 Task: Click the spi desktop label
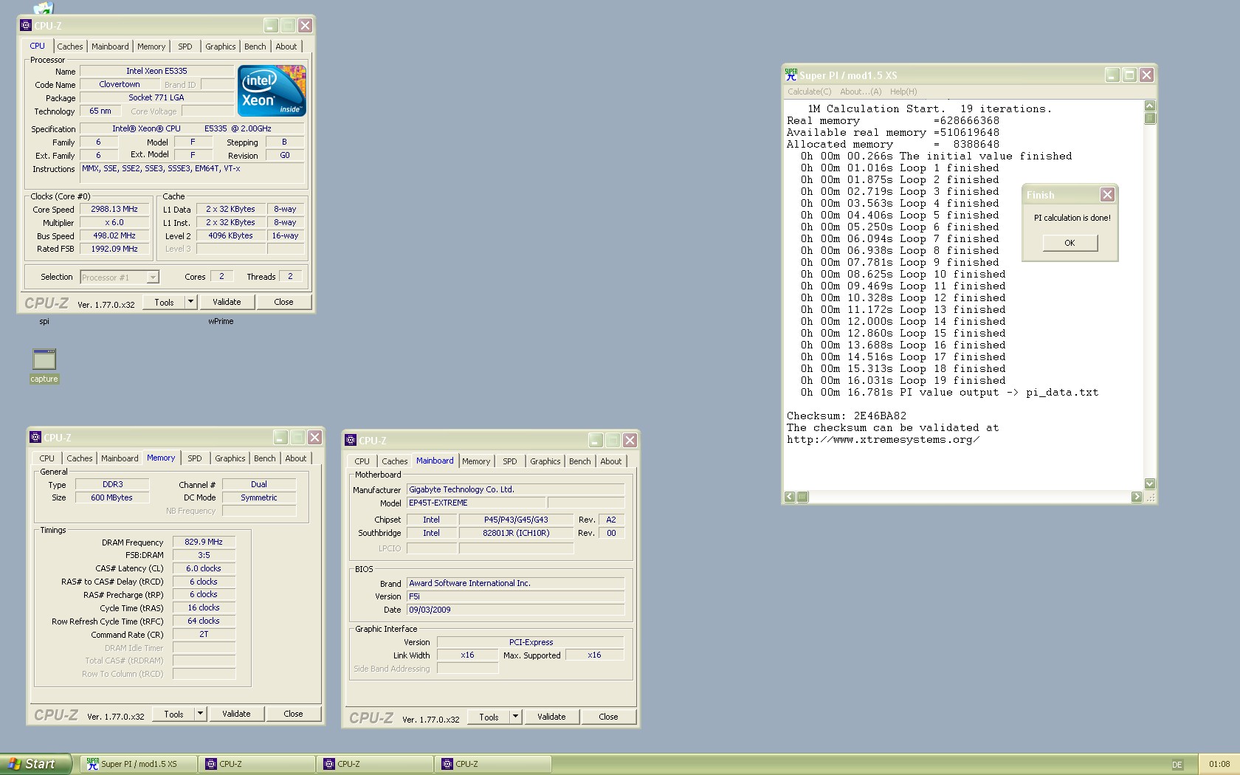44,321
